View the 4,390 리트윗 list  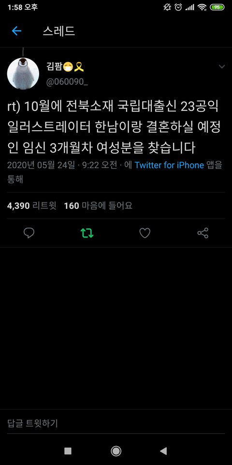32,205
